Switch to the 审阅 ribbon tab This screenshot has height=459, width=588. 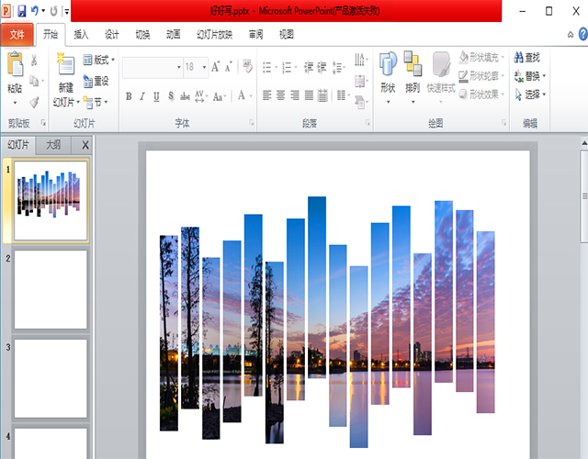point(255,35)
